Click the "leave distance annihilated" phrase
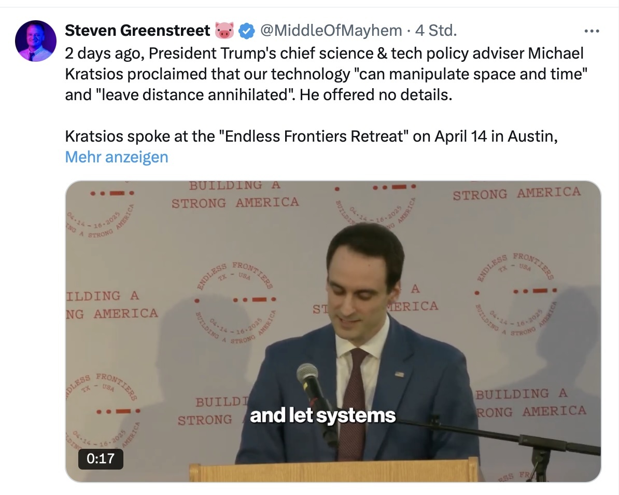 [x=193, y=95]
